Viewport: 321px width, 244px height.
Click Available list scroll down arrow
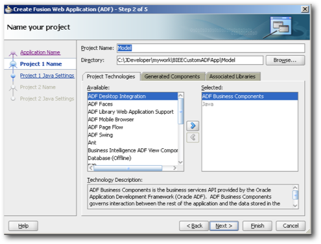tap(180, 162)
